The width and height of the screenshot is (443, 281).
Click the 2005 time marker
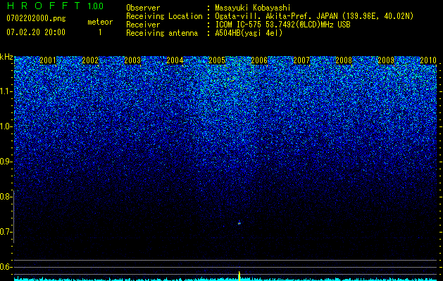217,60
